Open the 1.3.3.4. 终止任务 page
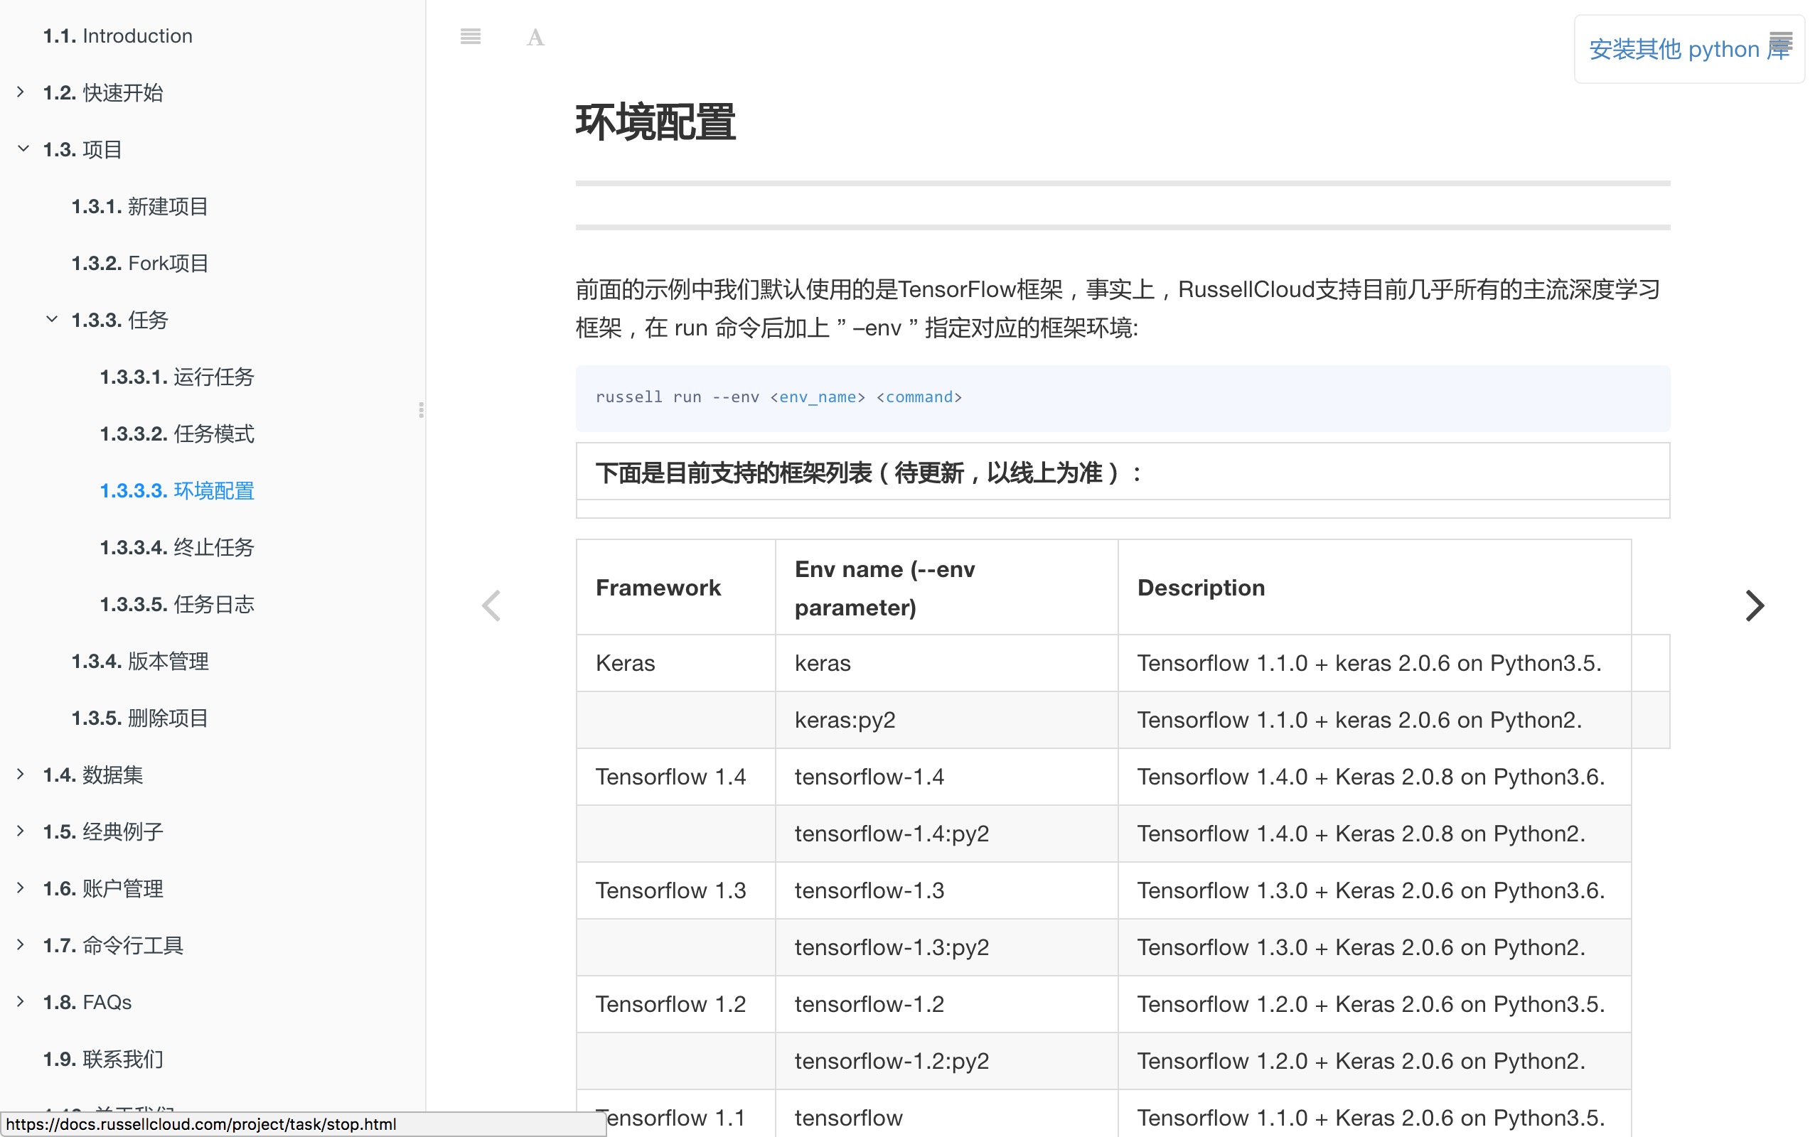Screen dimensions: 1820x1137 (177, 547)
